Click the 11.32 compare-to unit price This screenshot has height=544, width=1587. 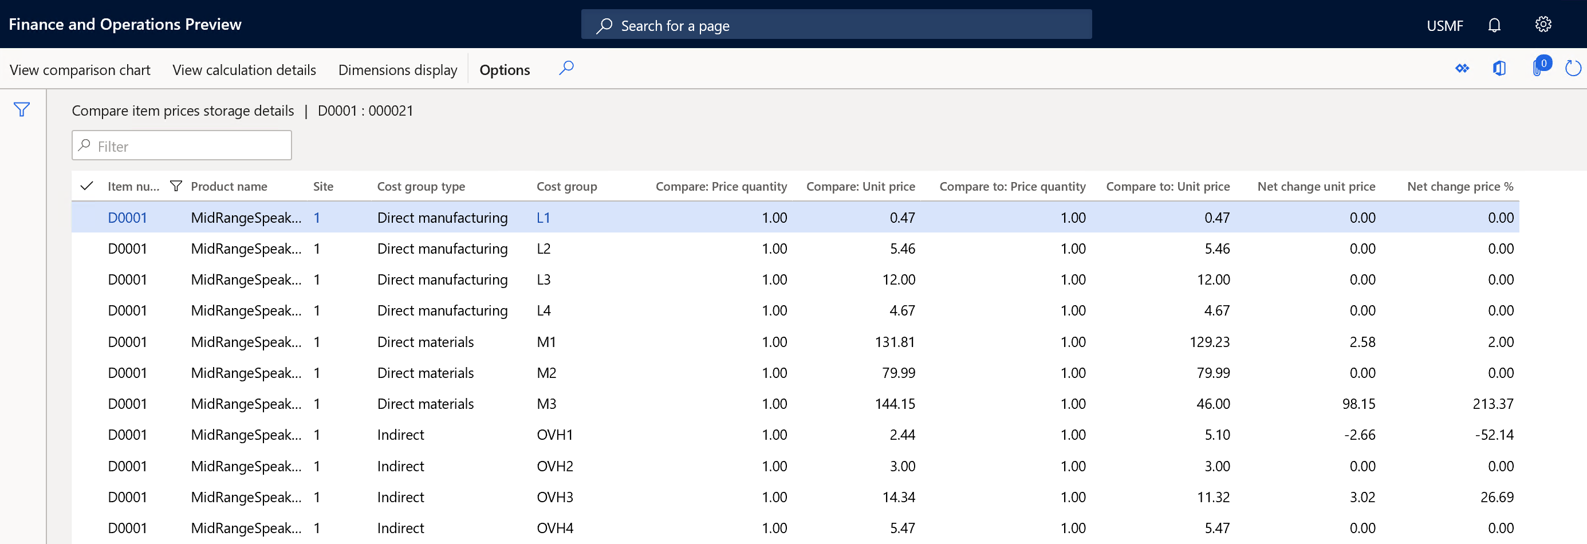coord(1213,496)
